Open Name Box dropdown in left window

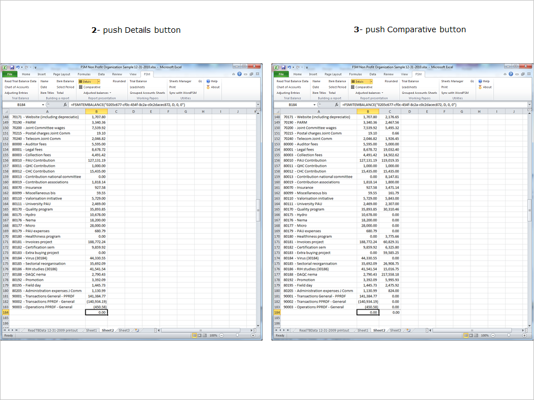coord(43,104)
